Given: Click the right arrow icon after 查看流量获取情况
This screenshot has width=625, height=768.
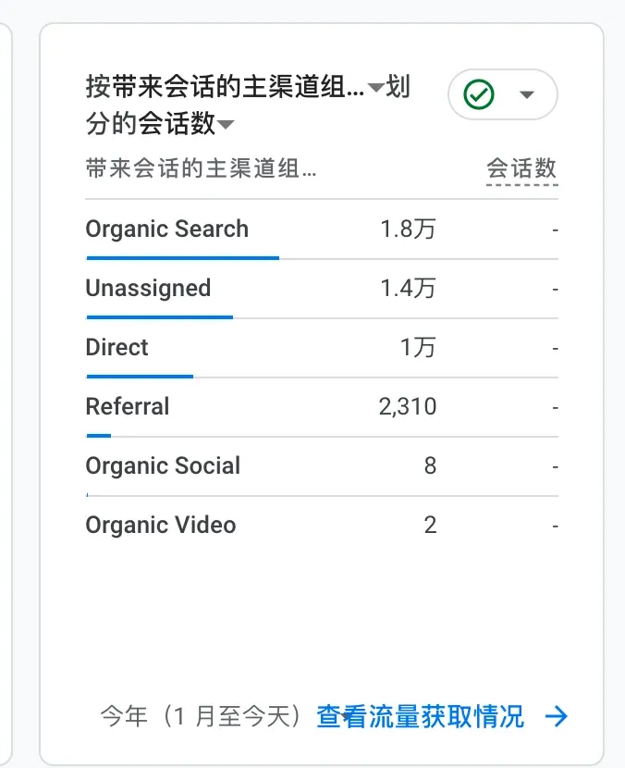Looking at the screenshot, I should tap(557, 716).
